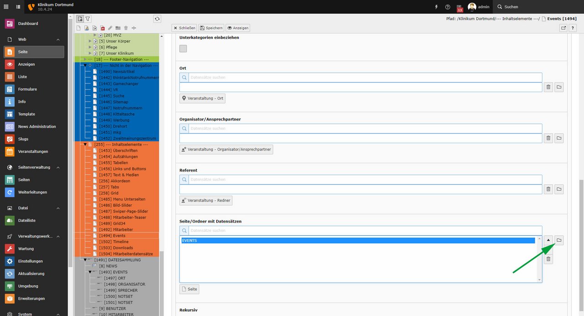Click the Anzeigen button in the doc header
This screenshot has width=584, height=316.
(238, 28)
